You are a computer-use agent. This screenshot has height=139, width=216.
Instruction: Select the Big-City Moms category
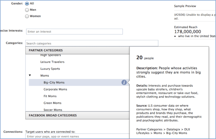[79, 83]
